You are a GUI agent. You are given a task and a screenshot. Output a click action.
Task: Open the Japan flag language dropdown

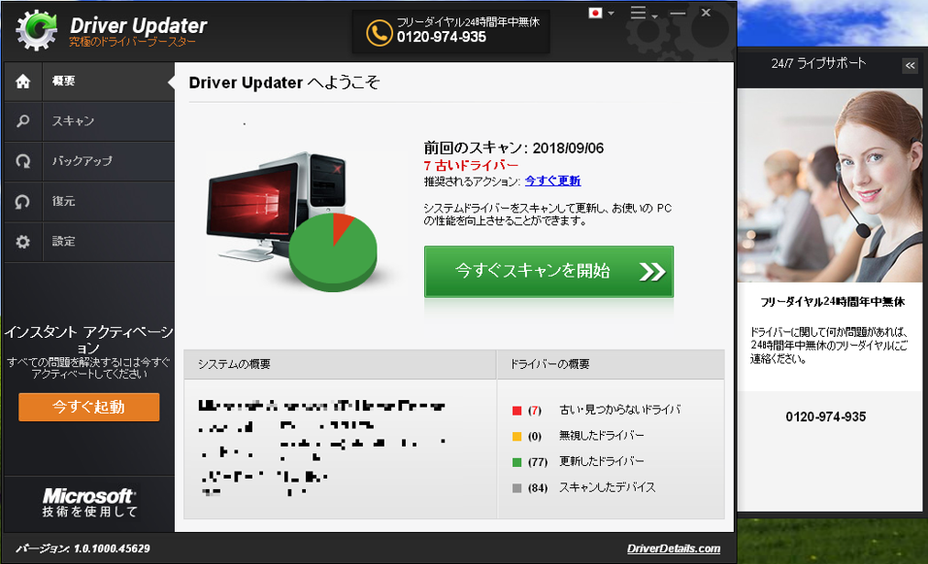[x=601, y=13]
